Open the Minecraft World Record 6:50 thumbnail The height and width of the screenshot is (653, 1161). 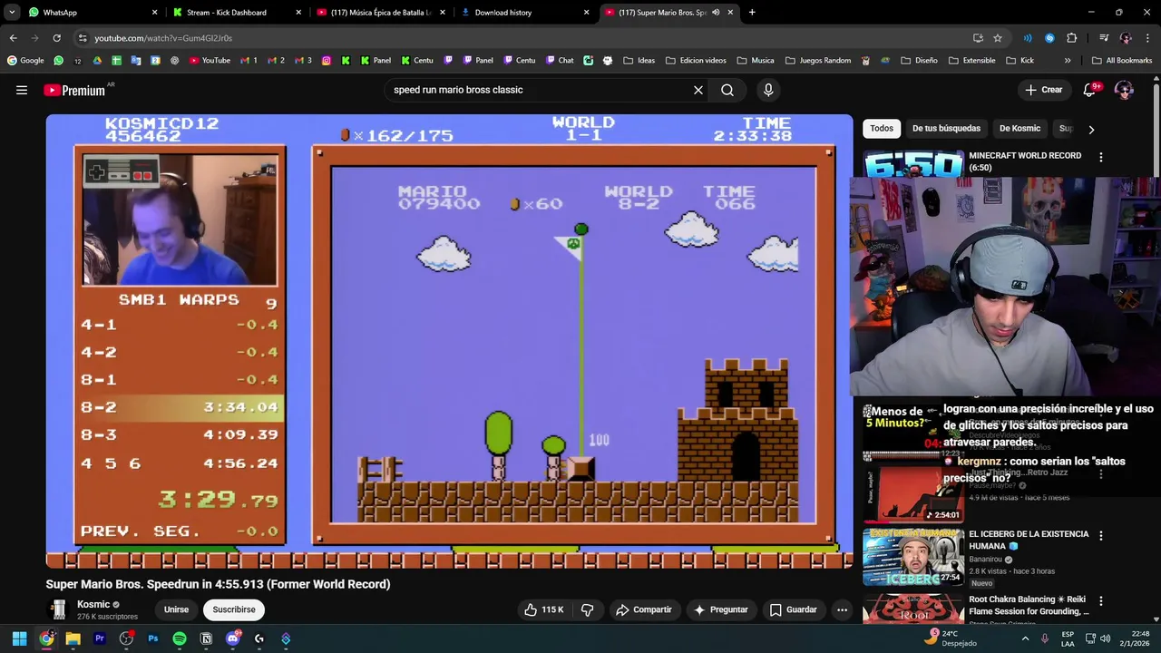click(x=912, y=164)
